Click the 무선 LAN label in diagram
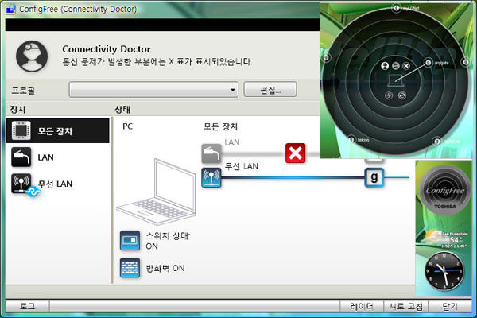Viewport: 477px width, 318px height. click(x=241, y=166)
